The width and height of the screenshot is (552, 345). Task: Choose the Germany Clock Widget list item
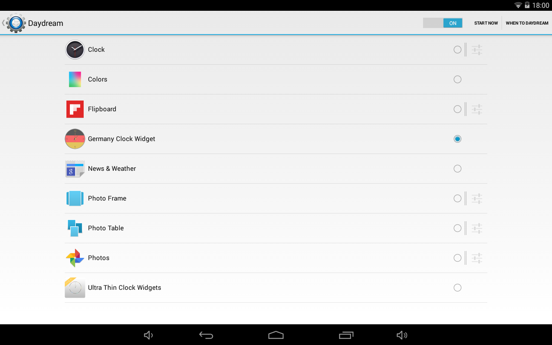(x=276, y=139)
